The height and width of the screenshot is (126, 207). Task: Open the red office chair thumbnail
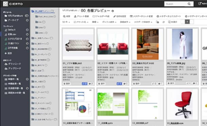[182, 104]
